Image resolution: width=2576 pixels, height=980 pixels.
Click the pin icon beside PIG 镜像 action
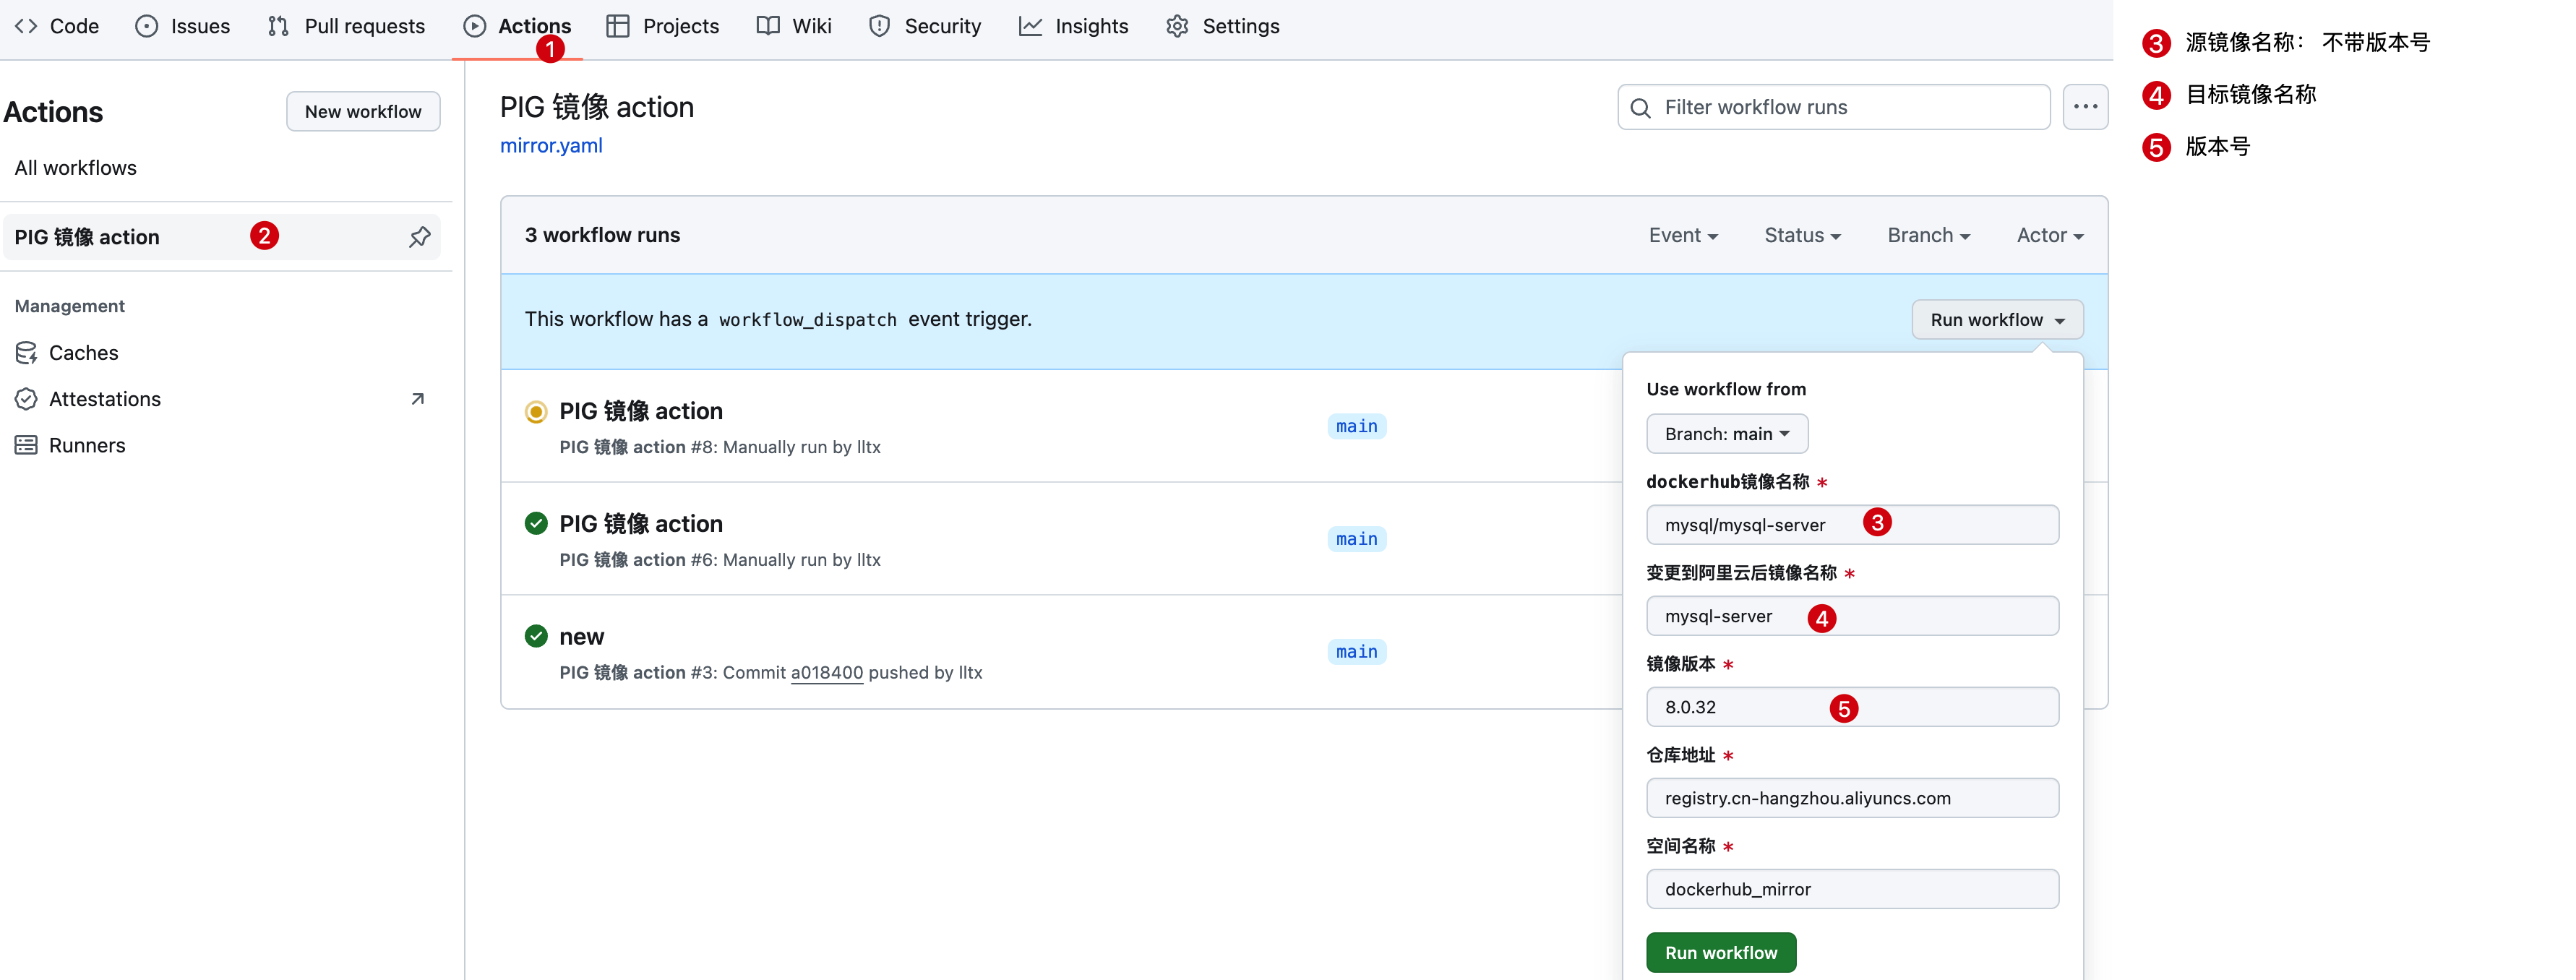tap(419, 237)
